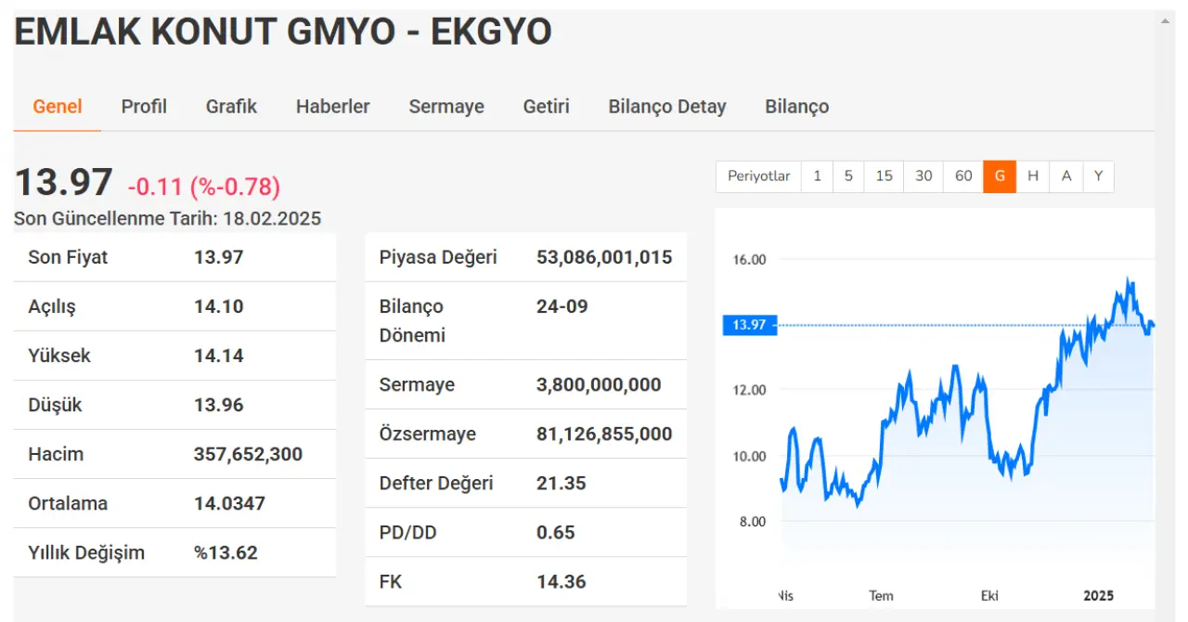Select daily G chart period
This screenshot has width=1188, height=622.
point(1000,176)
